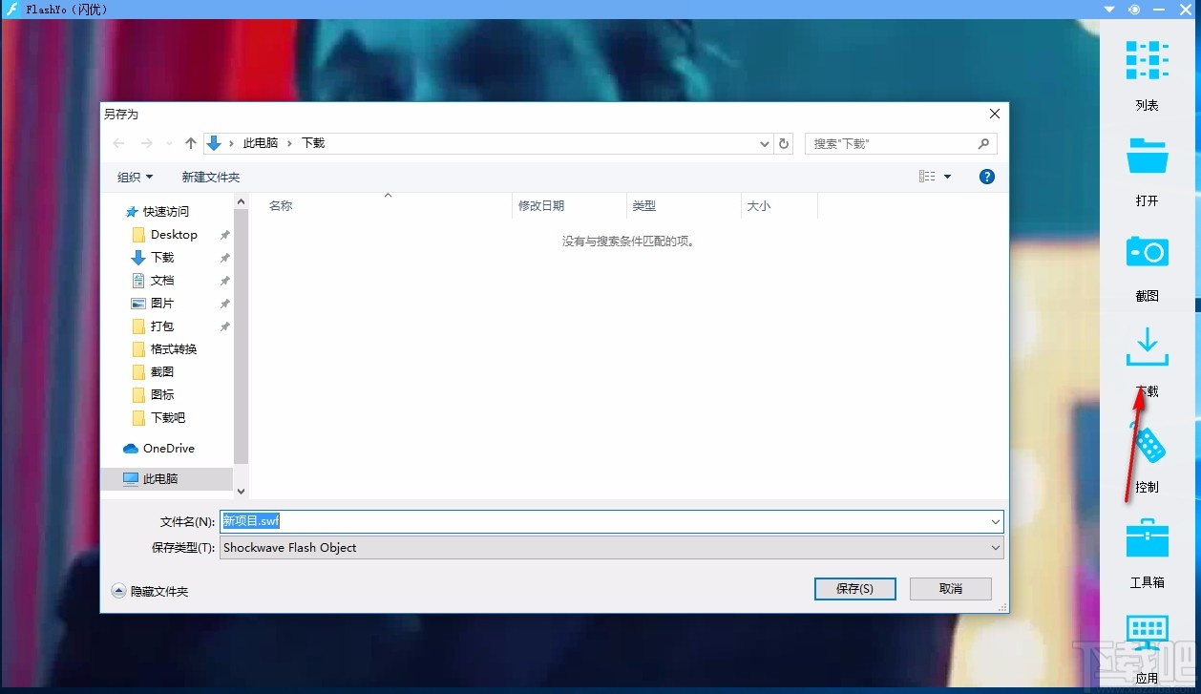Open the 保存类型 file type dropdown
Image resolution: width=1201 pixels, height=694 pixels.
995,547
